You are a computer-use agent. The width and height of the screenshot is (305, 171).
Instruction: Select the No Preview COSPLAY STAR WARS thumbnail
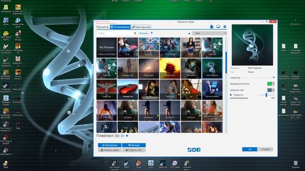pos(107,47)
